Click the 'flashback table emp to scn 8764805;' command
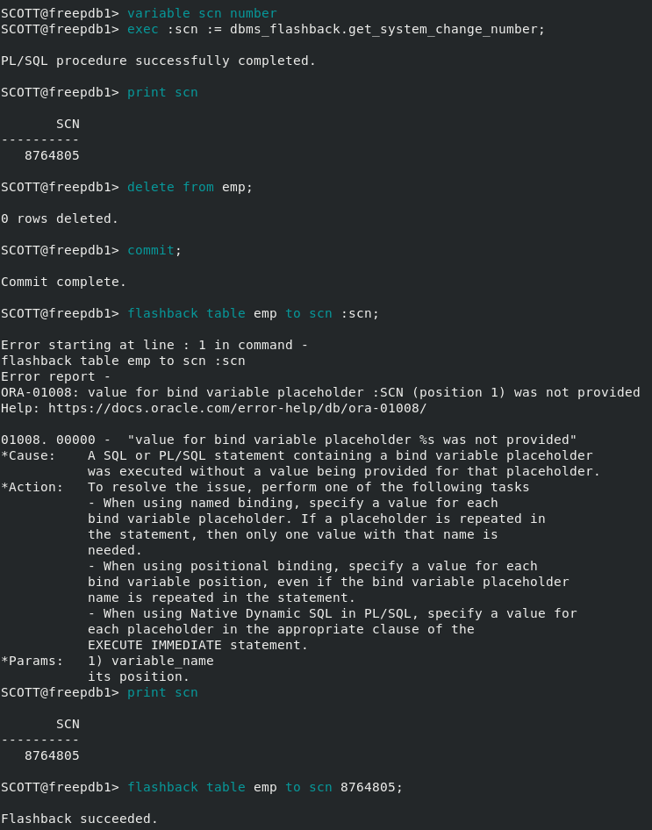Viewport: 652px width, 830px height. [265, 787]
